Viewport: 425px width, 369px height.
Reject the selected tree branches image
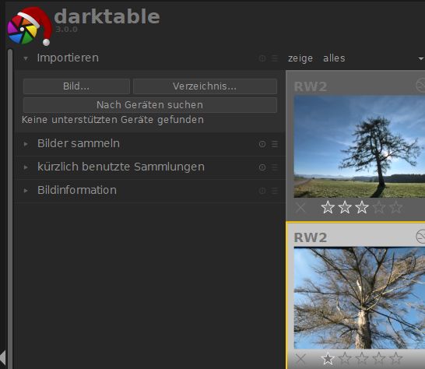pos(300,359)
